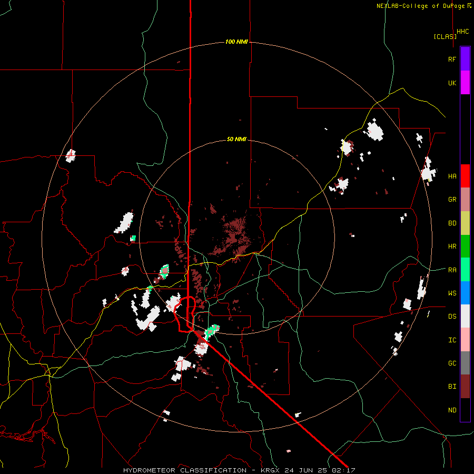The height and width of the screenshot is (474, 474).
Task: Click the BI legend label
Action: click(x=452, y=387)
